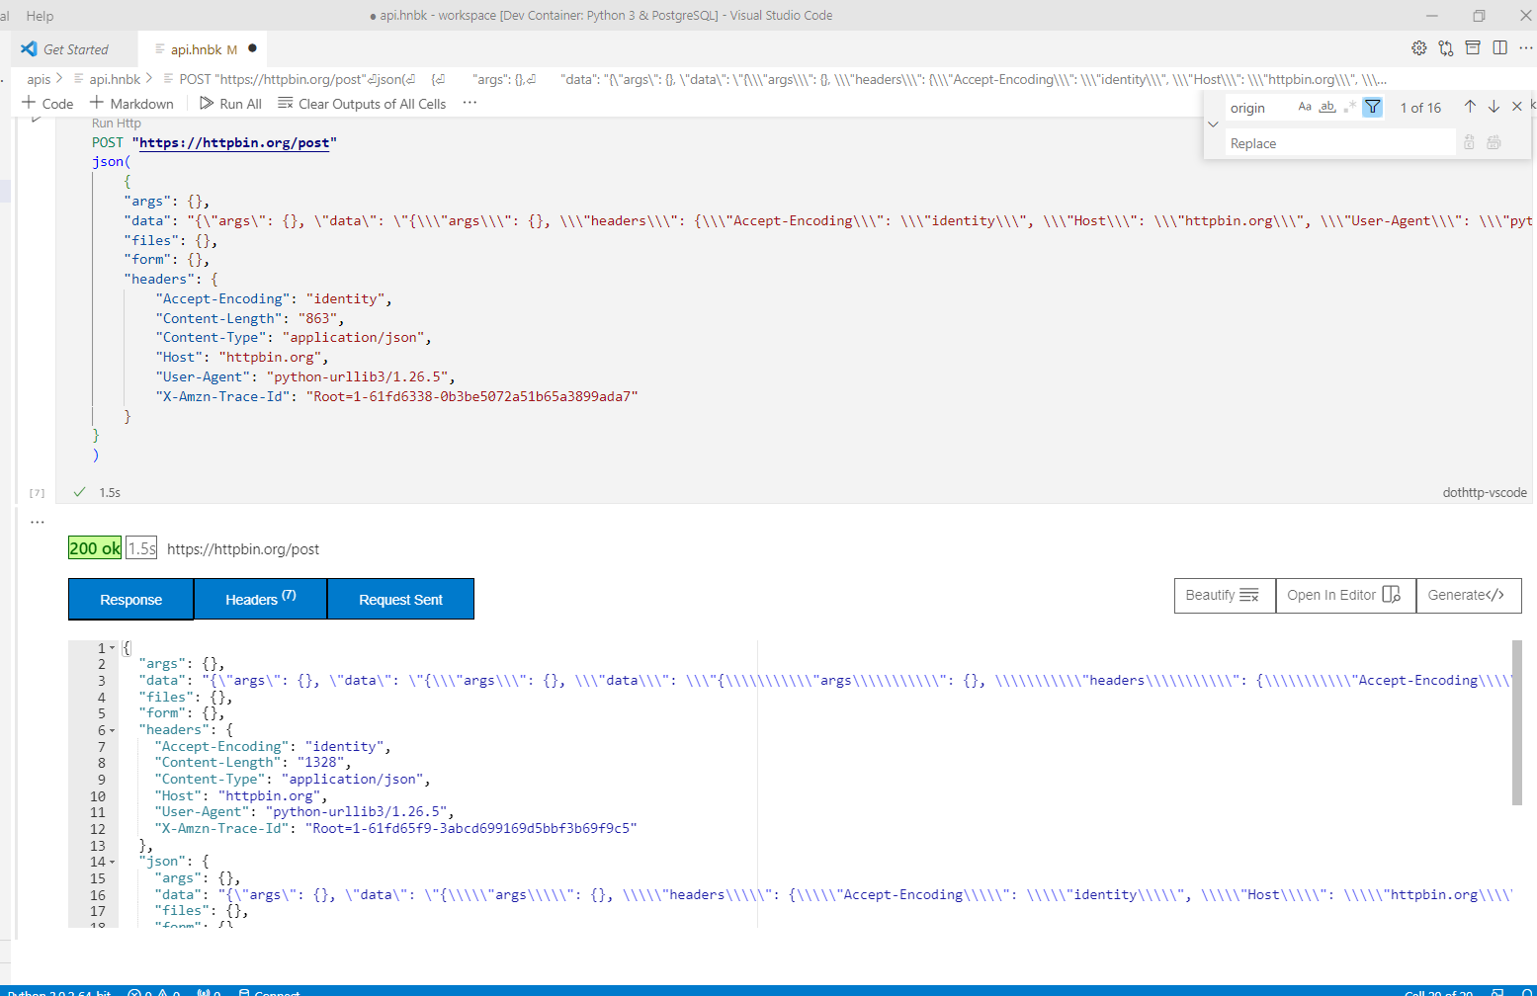Click Replace All icon

pos(1494,143)
